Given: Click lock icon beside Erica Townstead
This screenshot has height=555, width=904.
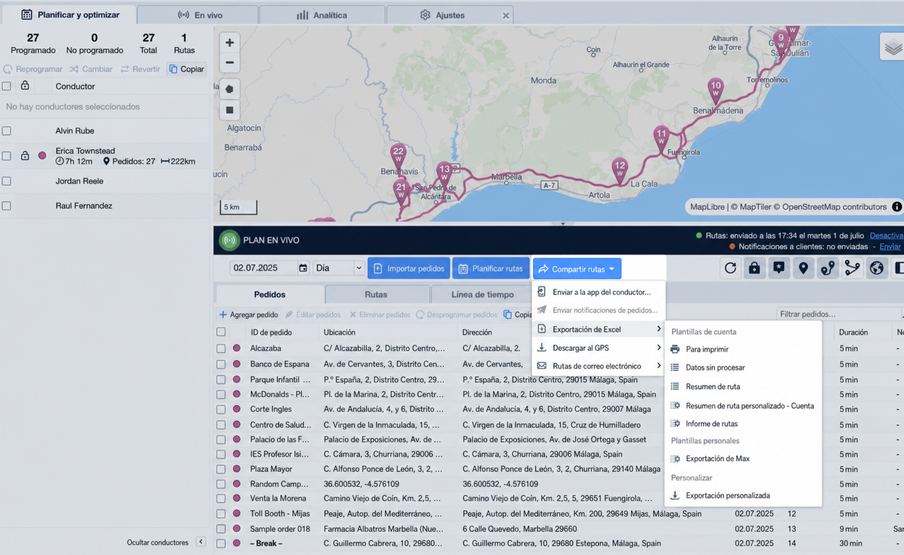Looking at the screenshot, I should 25,156.
